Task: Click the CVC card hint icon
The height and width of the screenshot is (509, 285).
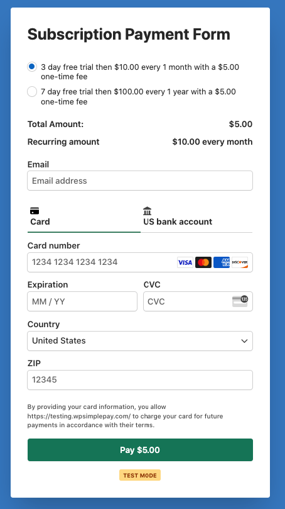Action: [x=240, y=301]
